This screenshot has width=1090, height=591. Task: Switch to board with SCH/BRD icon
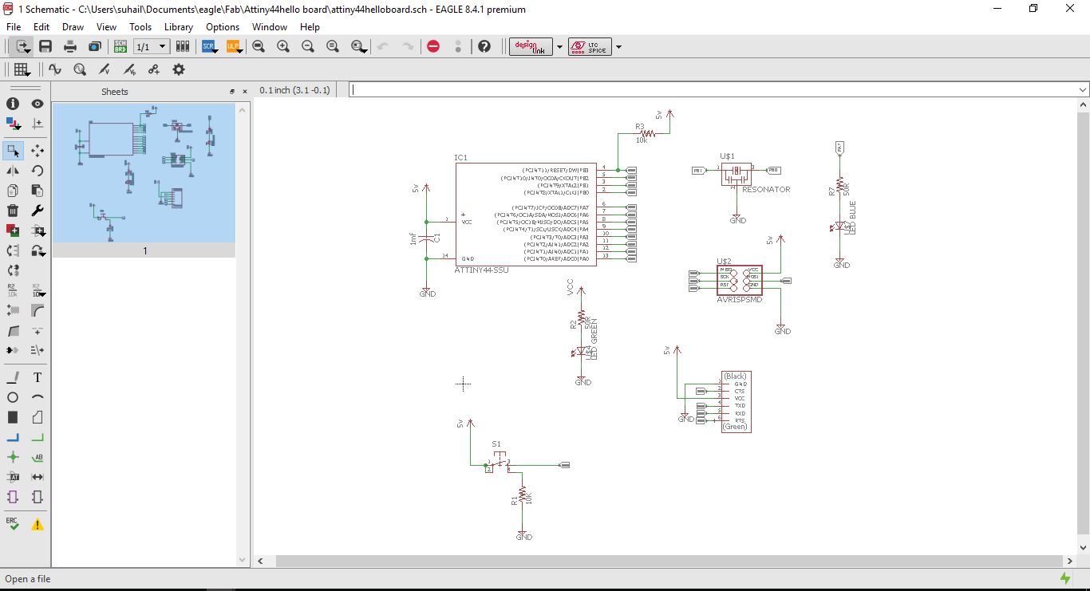pos(120,46)
